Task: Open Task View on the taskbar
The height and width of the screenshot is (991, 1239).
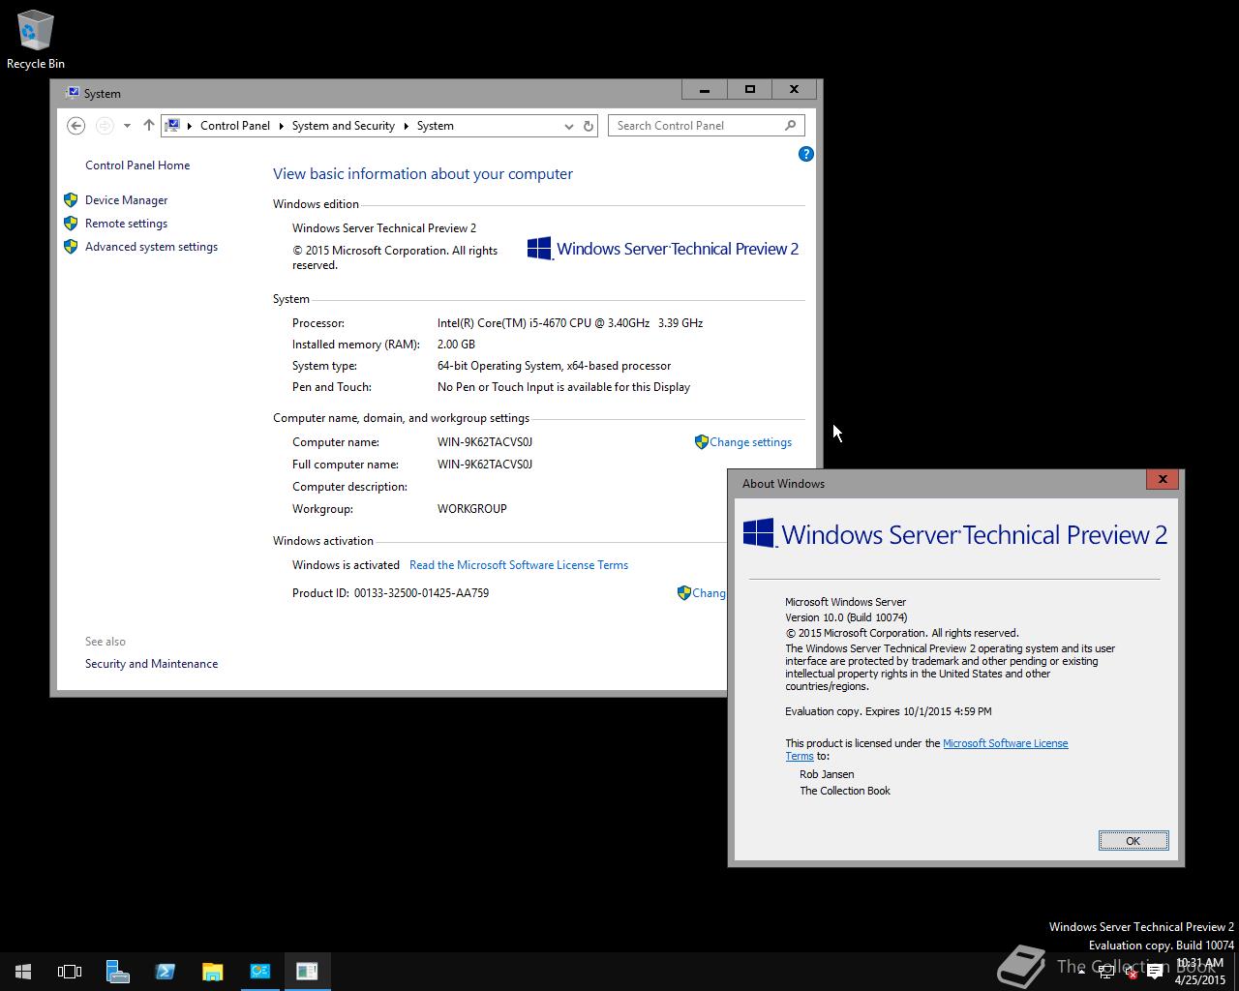Action: (70, 972)
